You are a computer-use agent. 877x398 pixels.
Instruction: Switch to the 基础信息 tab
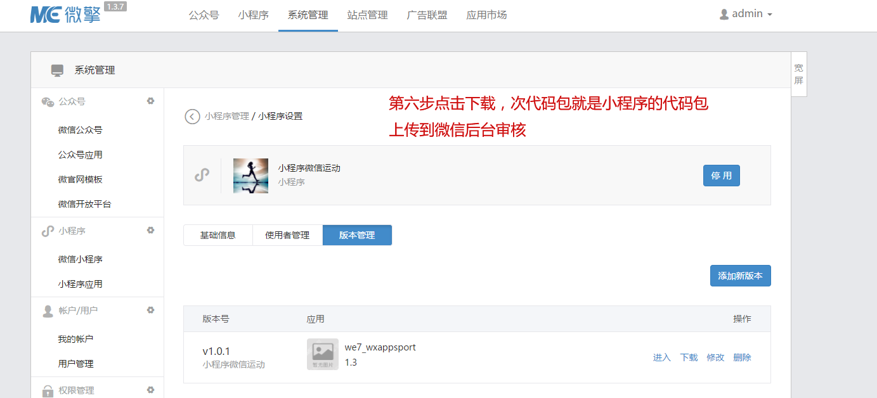click(x=218, y=235)
